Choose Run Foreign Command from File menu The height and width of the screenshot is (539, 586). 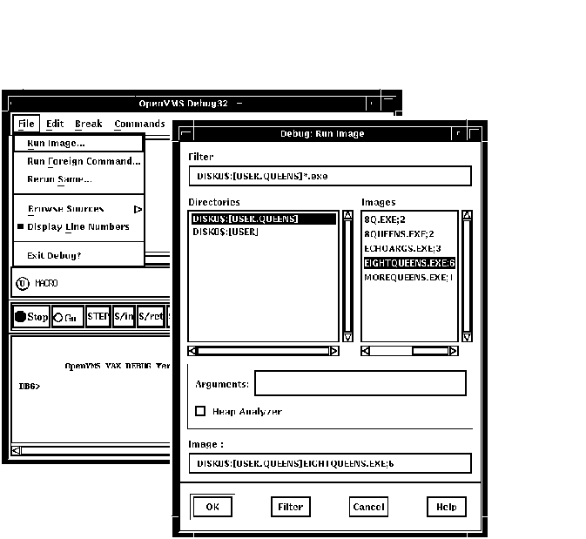coord(84,161)
